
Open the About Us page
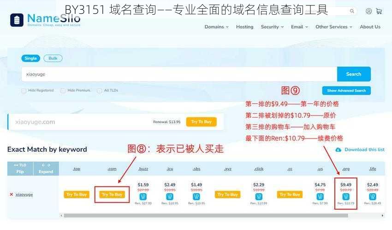point(370,27)
